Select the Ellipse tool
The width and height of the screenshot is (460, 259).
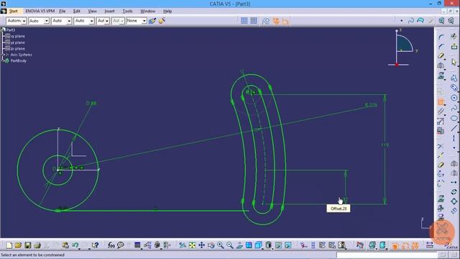[x=454, y=118]
